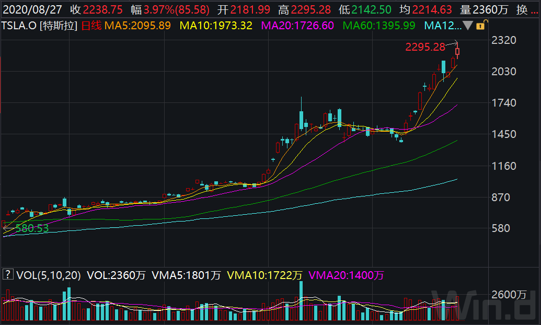This screenshot has width=541, height=325.
Task: Click the 1160 price axis label
Action: coord(504,166)
